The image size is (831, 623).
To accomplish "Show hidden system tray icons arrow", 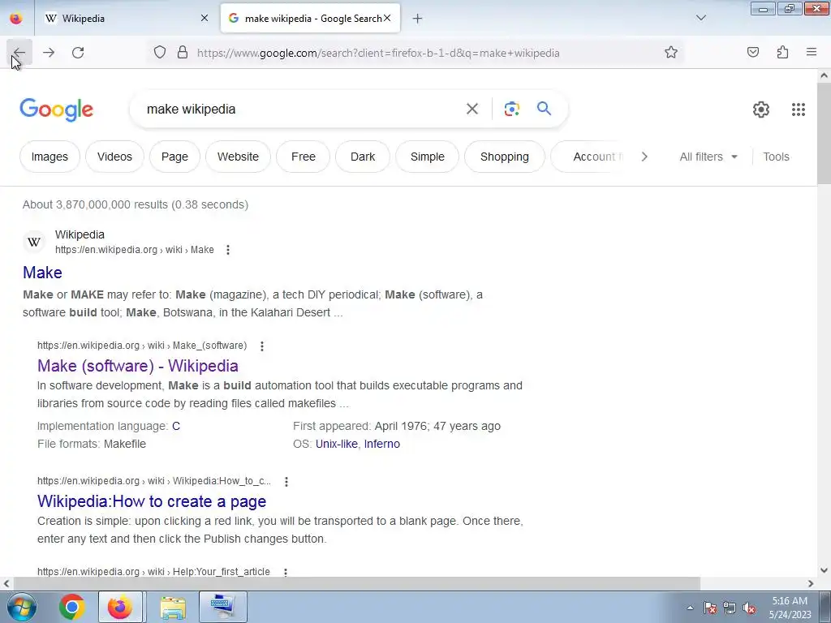I will pyautogui.click(x=690, y=608).
